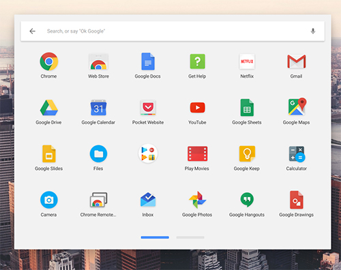Image resolution: width=341 pixels, height=270 pixels.
Task: Activate the microphone voice search
Action: pyautogui.click(x=313, y=31)
